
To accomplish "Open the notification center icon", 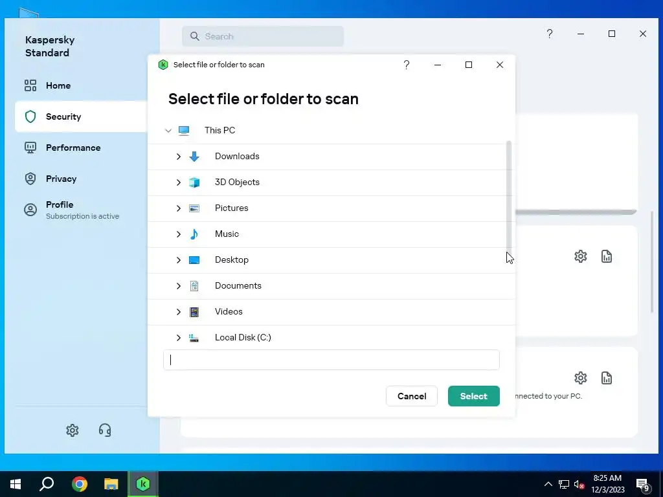I will [x=643, y=485].
